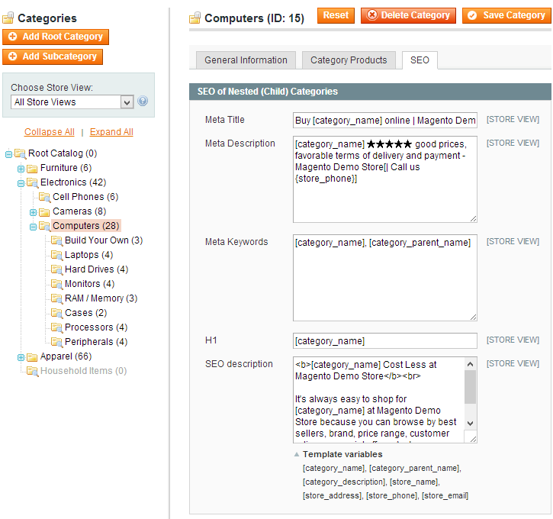Screen dimensions: 553x519
Task: Click the Add Subcategory button
Action: click(x=53, y=56)
